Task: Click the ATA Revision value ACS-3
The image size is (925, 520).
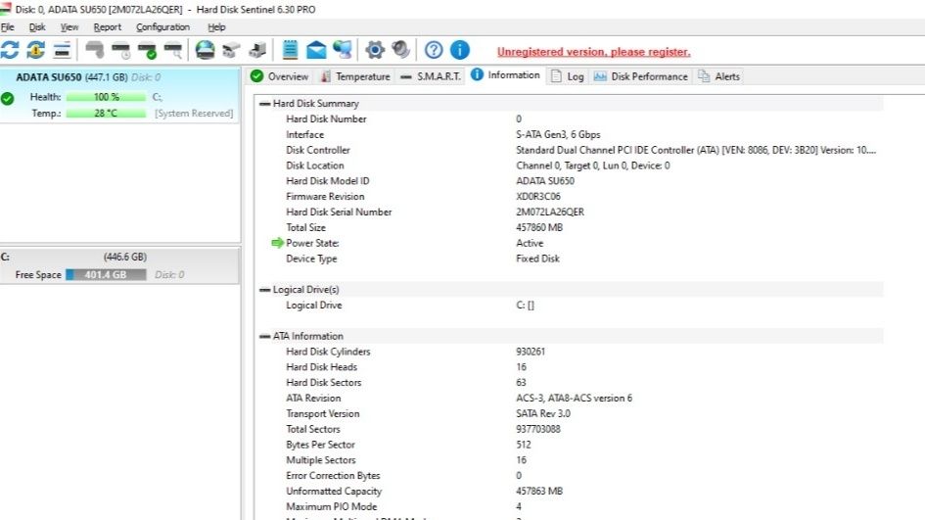Action: tap(574, 398)
